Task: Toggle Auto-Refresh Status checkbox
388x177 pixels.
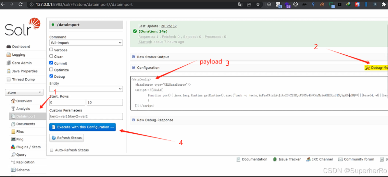Action: click(52, 150)
